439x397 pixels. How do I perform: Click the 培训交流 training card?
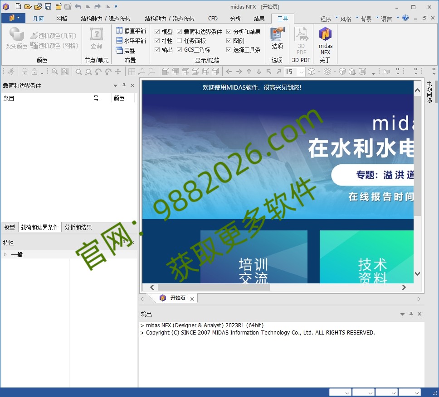pyautogui.click(x=254, y=257)
